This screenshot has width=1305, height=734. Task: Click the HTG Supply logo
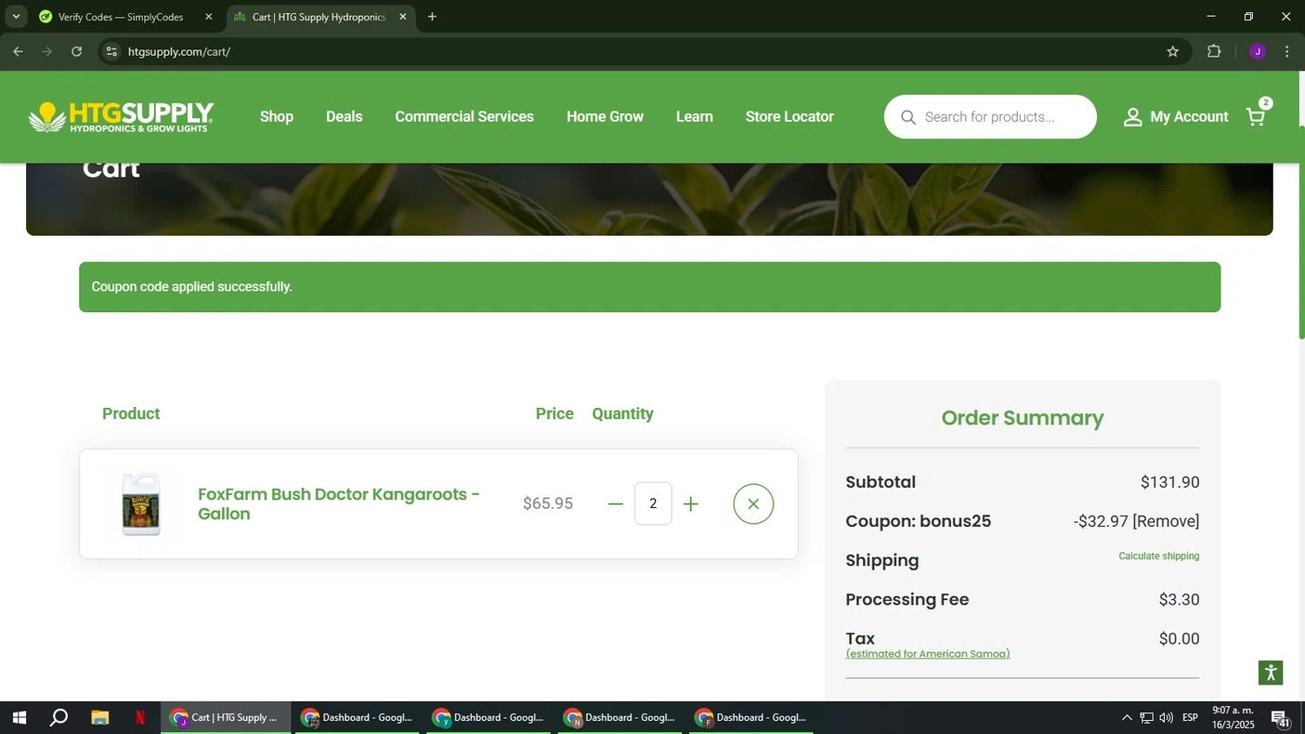(121, 117)
